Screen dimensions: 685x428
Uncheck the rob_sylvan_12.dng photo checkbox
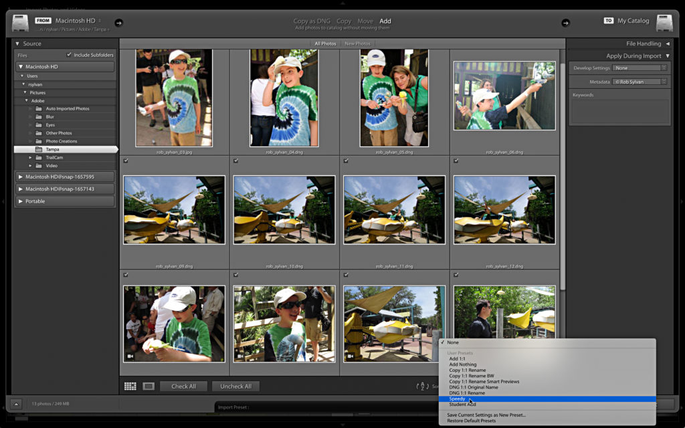[x=456, y=160]
